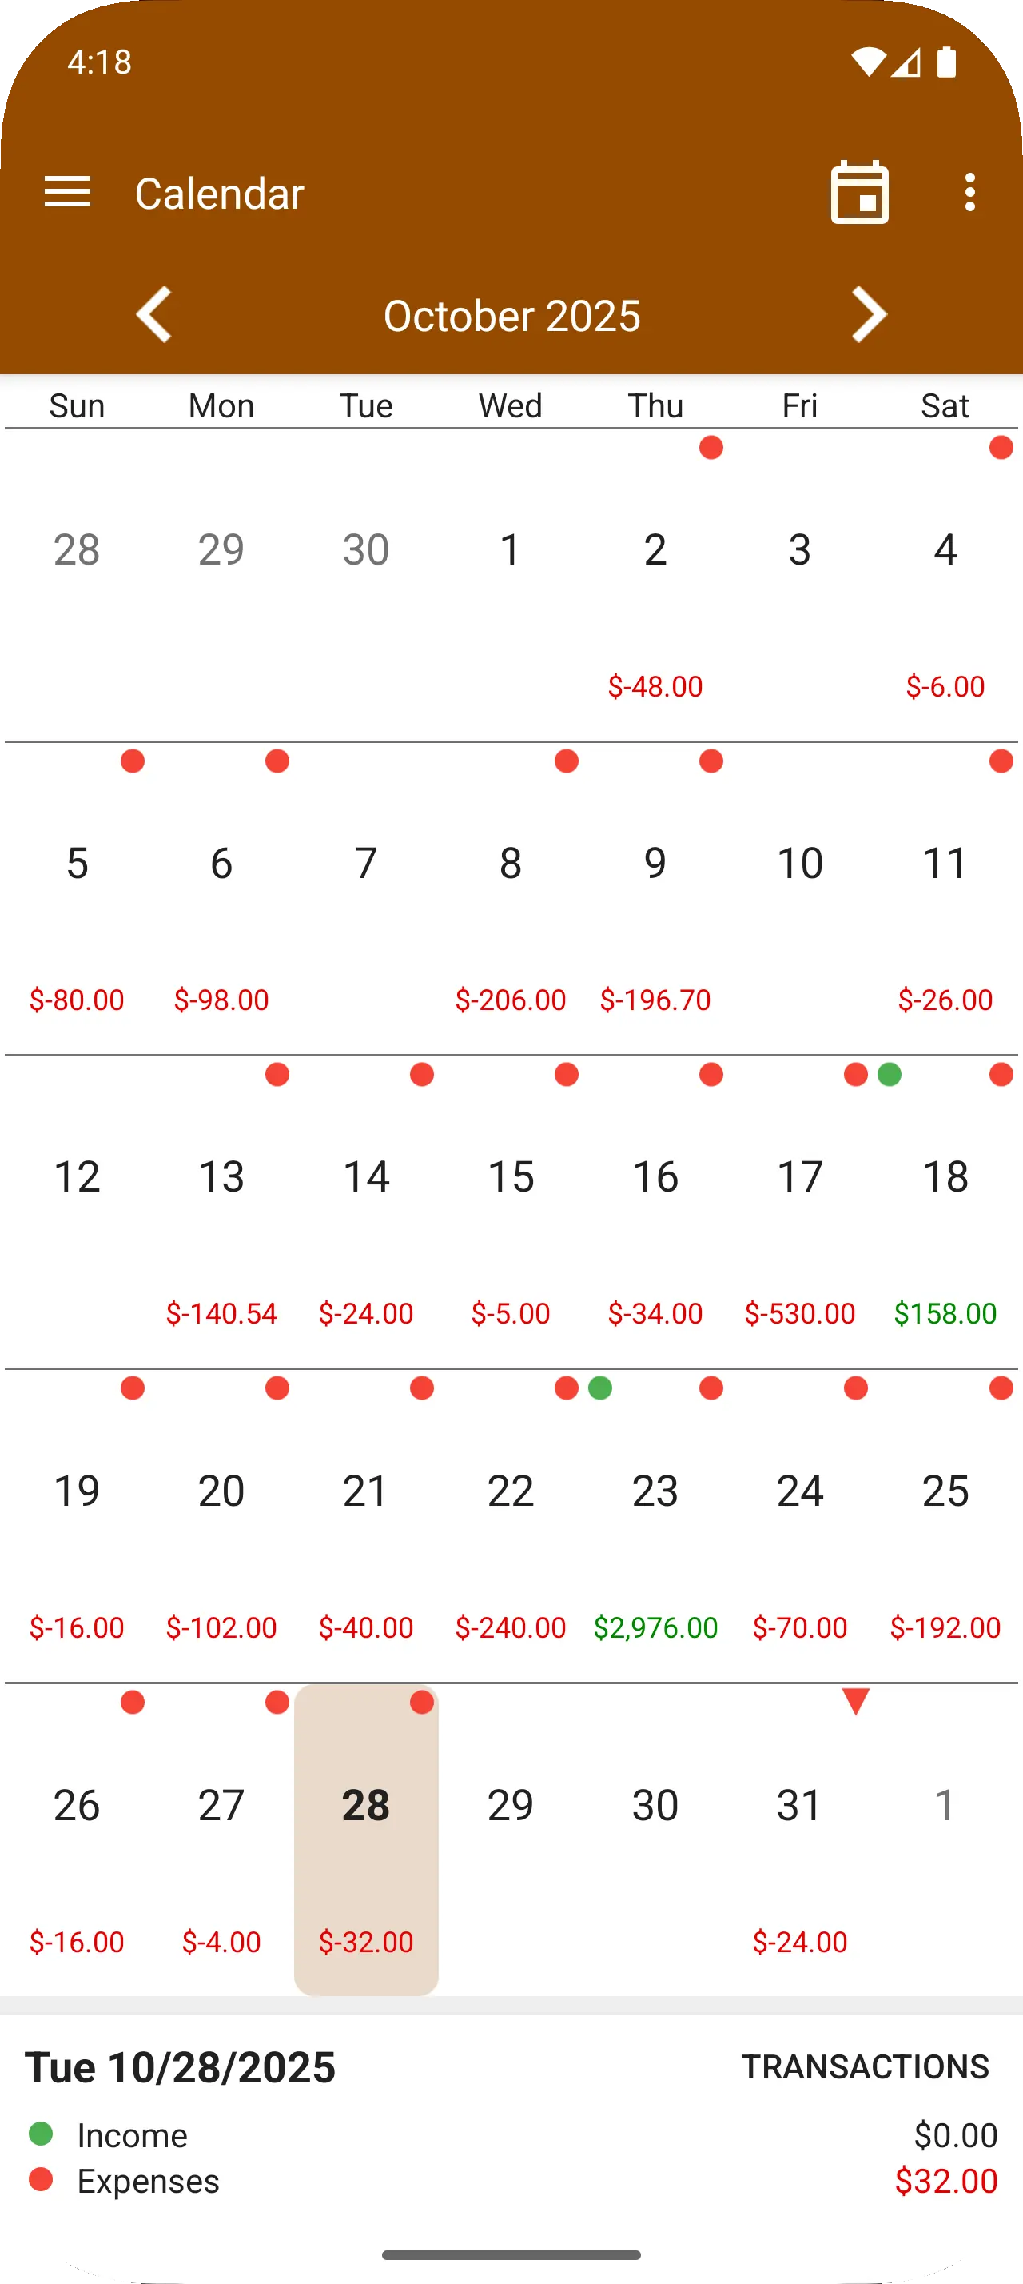1023x2284 pixels.
Task: Go to previous month arrow
Action: 154,315
